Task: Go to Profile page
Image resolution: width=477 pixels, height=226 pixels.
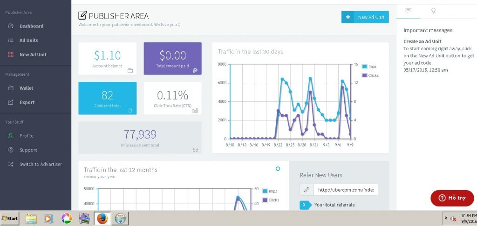Action: 27,136
